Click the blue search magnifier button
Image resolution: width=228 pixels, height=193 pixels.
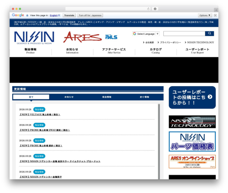(x=209, y=33)
